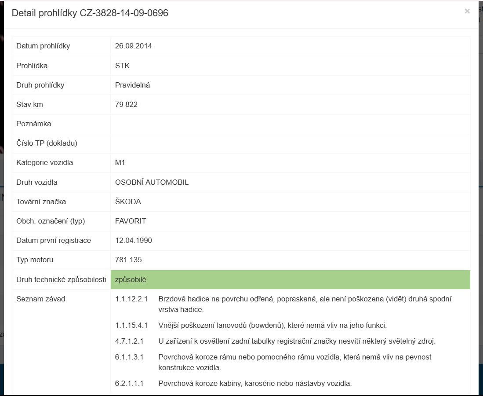The width and height of the screenshot is (483, 396).
Task: Click the OSOBNÍ AUTOMOBIL value
Action: 152,182
